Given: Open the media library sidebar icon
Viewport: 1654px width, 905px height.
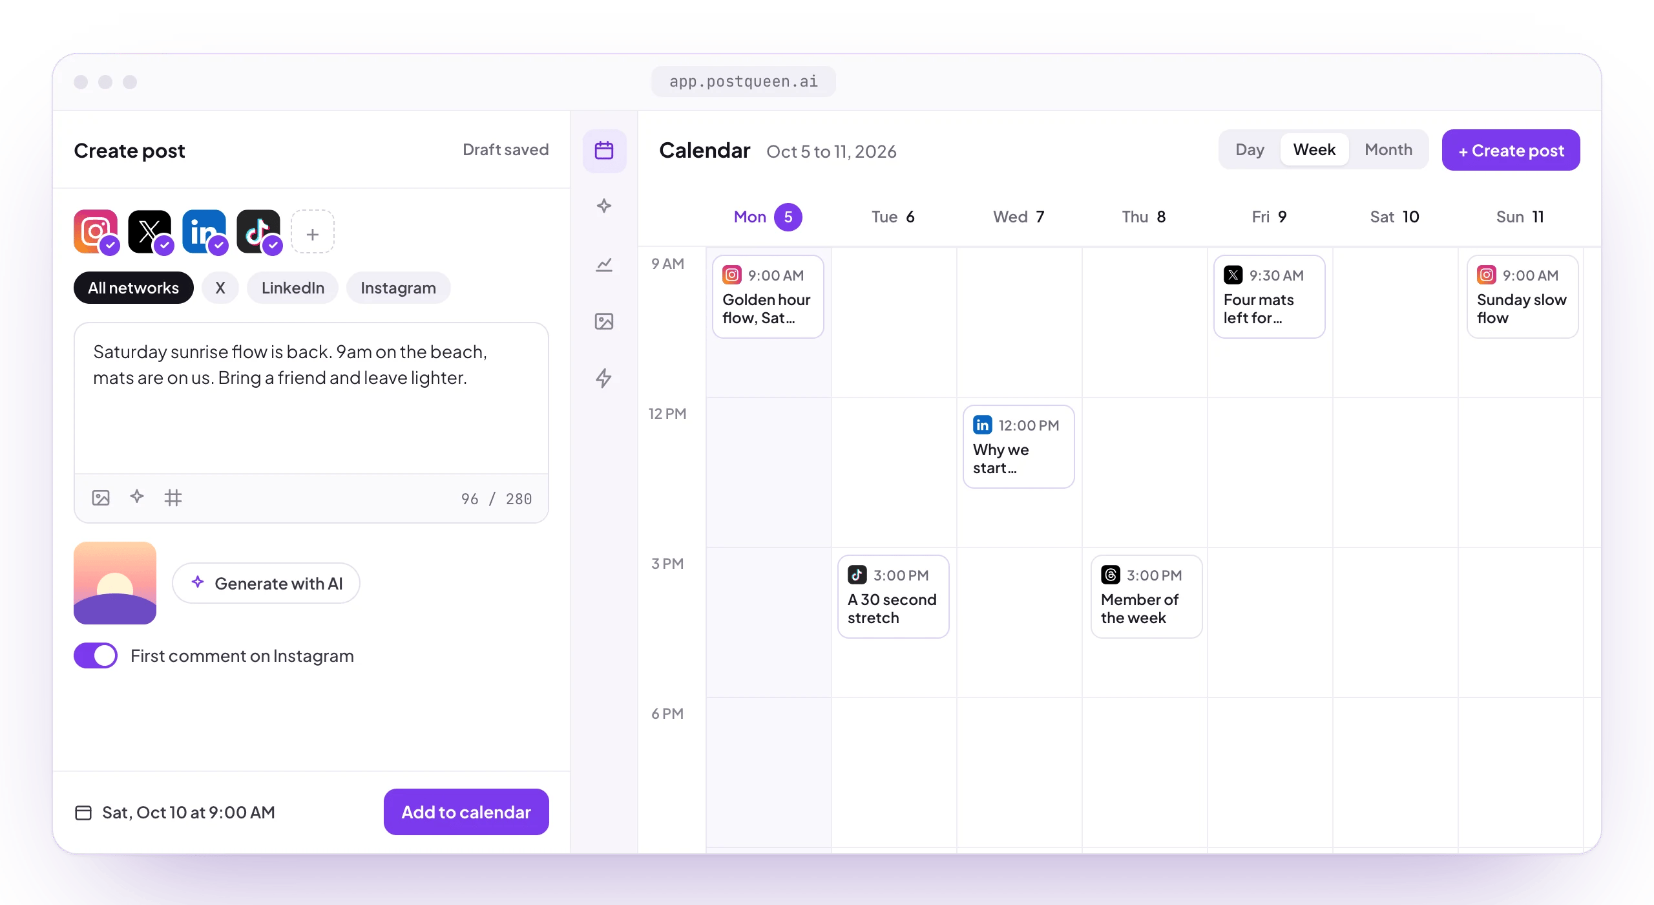Looking at the screenshot, I should coord(604,321).
